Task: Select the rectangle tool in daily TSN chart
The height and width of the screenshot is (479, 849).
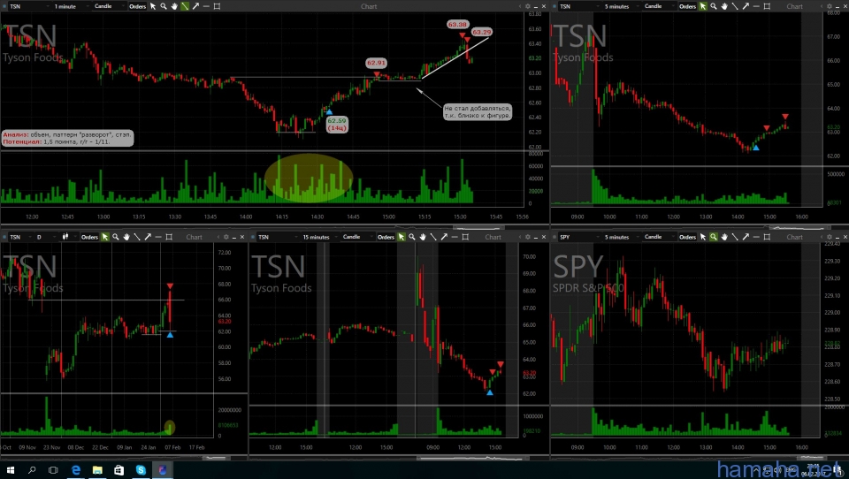Action: click(169, 237)
